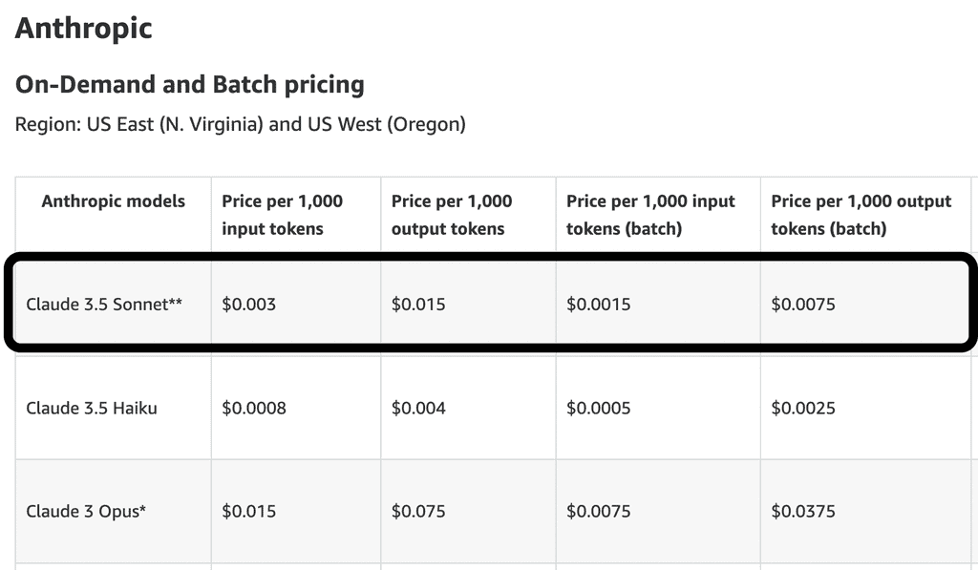978x570 pixels.
Task: Click the output tokens (batch) column header
Action: tap(861, 215)
